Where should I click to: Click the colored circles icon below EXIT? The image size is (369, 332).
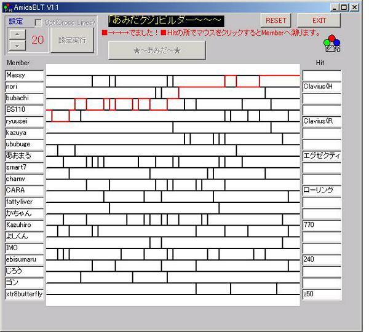pyautogui.click(x=332, y=42)
